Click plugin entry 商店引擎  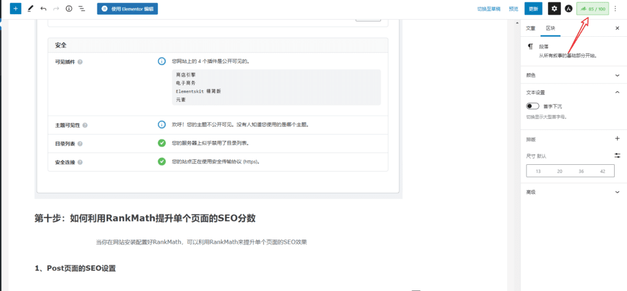click(x=186, y=75)
